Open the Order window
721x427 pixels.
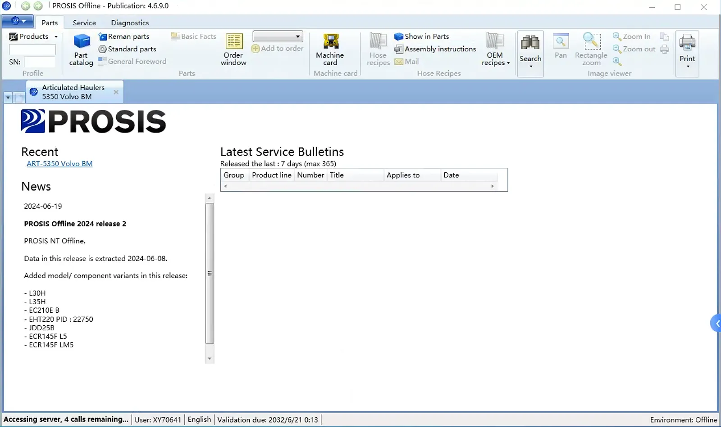[233, 49]
